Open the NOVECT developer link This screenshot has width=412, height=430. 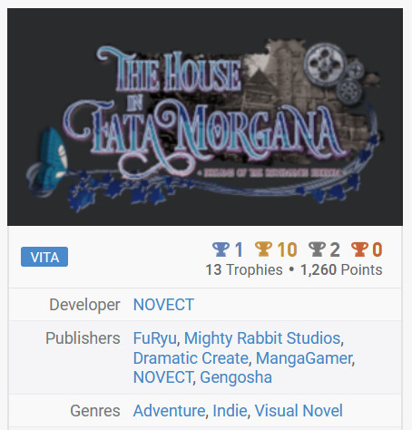163,305
